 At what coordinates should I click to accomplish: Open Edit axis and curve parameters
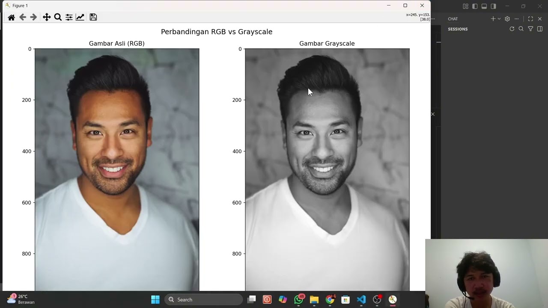pyautogui.click(x=80, y=17)
